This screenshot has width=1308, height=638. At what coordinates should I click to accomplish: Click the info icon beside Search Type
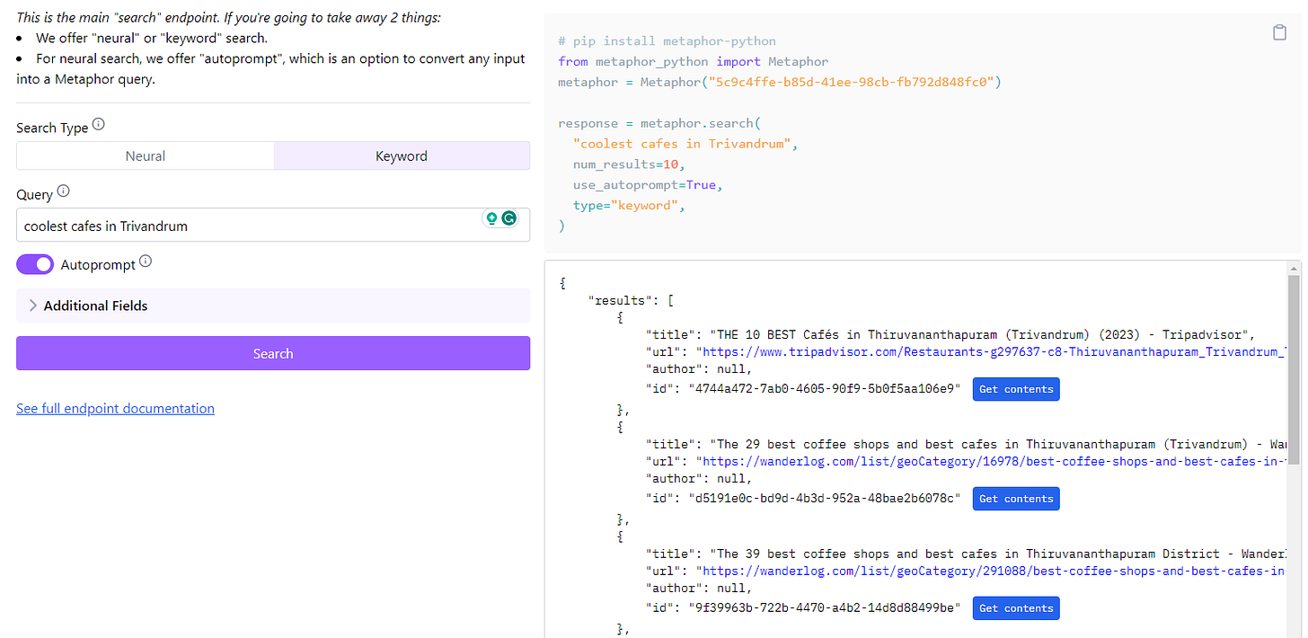99,125
